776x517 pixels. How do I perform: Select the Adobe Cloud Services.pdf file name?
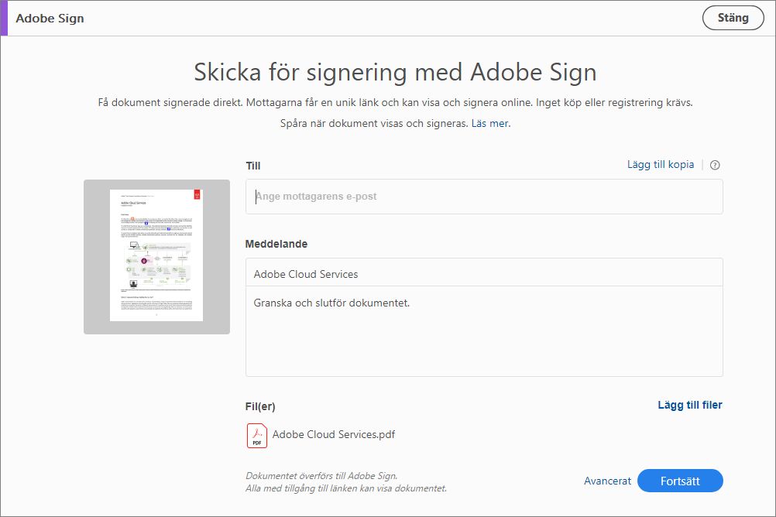[334, 435]
